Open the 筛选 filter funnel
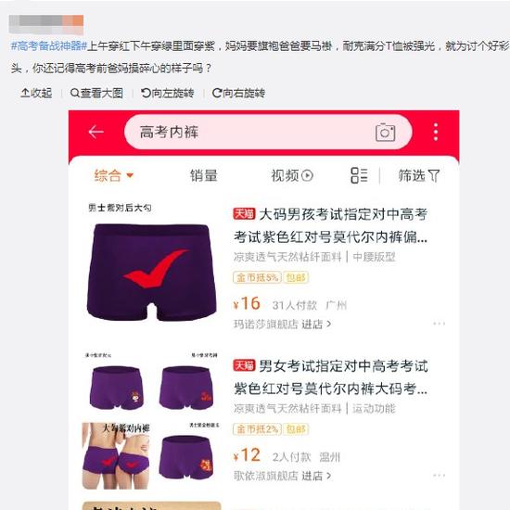The image size is (510, 510). [x=419, y=175]
